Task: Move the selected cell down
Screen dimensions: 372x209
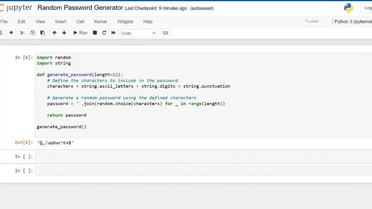Action: click(64, 33)
